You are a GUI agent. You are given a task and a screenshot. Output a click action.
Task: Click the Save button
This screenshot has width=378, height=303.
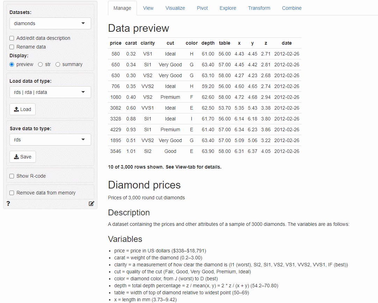click(23, 157)
